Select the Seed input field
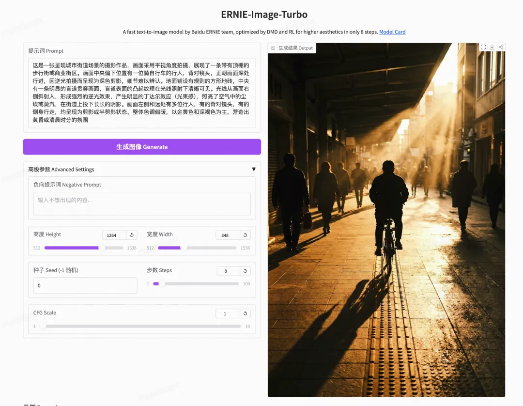The height and width of the screenshot is (406, 523). [x=85, y=285]
